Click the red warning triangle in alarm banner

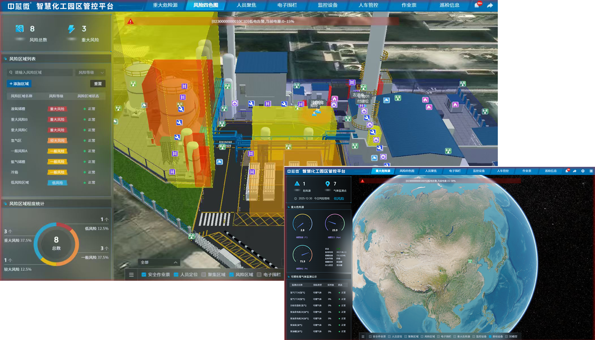point(130,21)
